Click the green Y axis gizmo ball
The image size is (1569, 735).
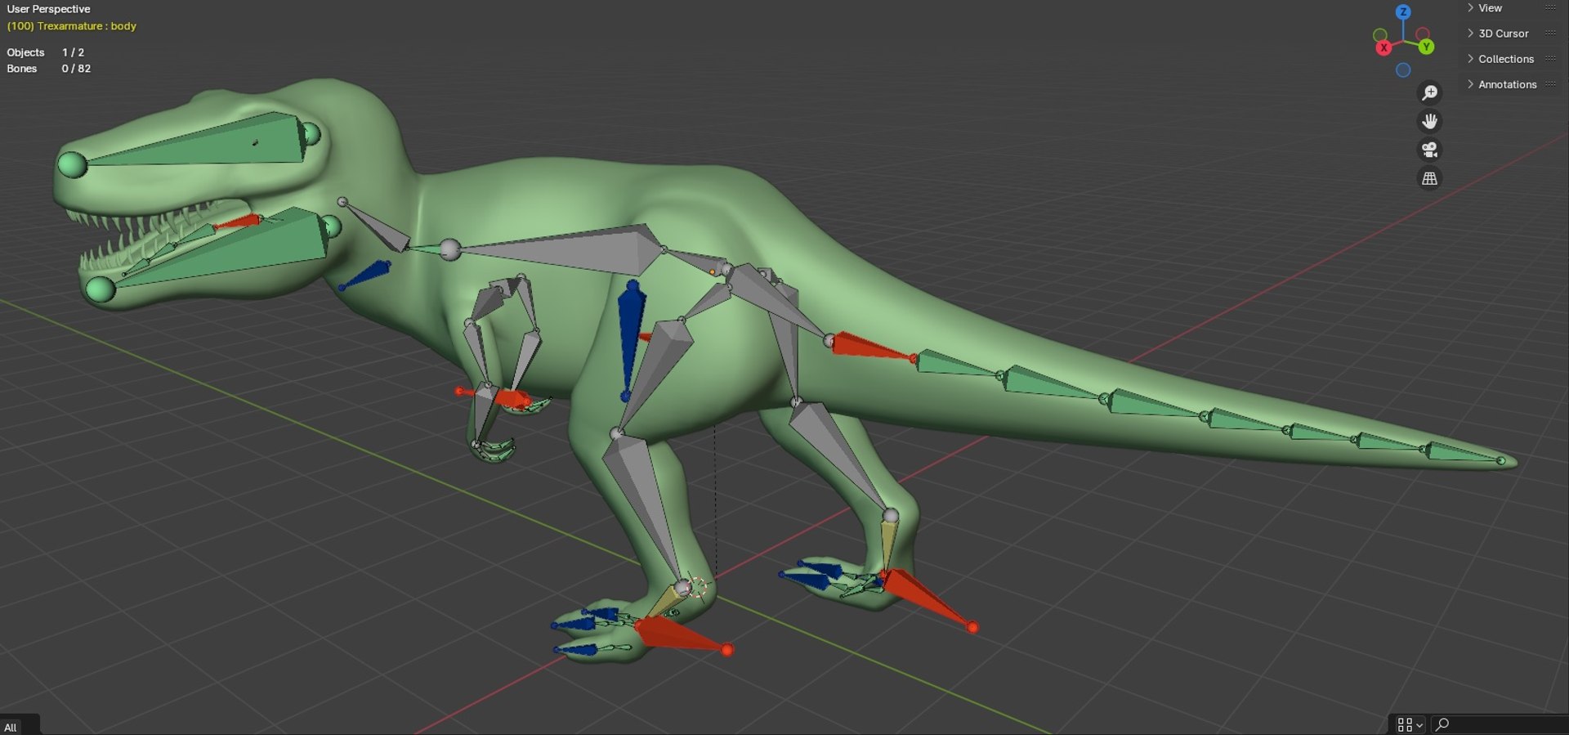(x=1426, y=47)
